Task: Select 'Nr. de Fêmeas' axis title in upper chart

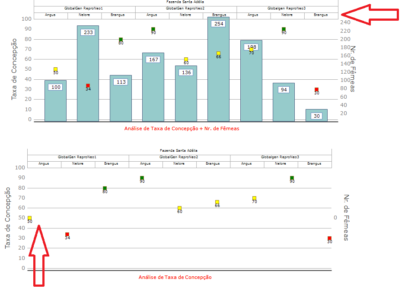Action: [x=353, y=69]
